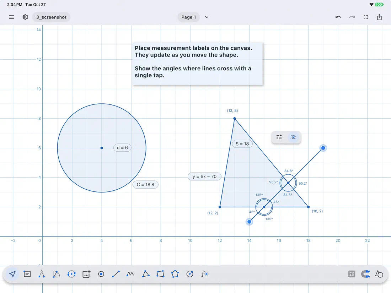Viewport: 391px width, 293px height.
Task: Click the upper-left 135° angle label
Action: [x=259, y=195]
